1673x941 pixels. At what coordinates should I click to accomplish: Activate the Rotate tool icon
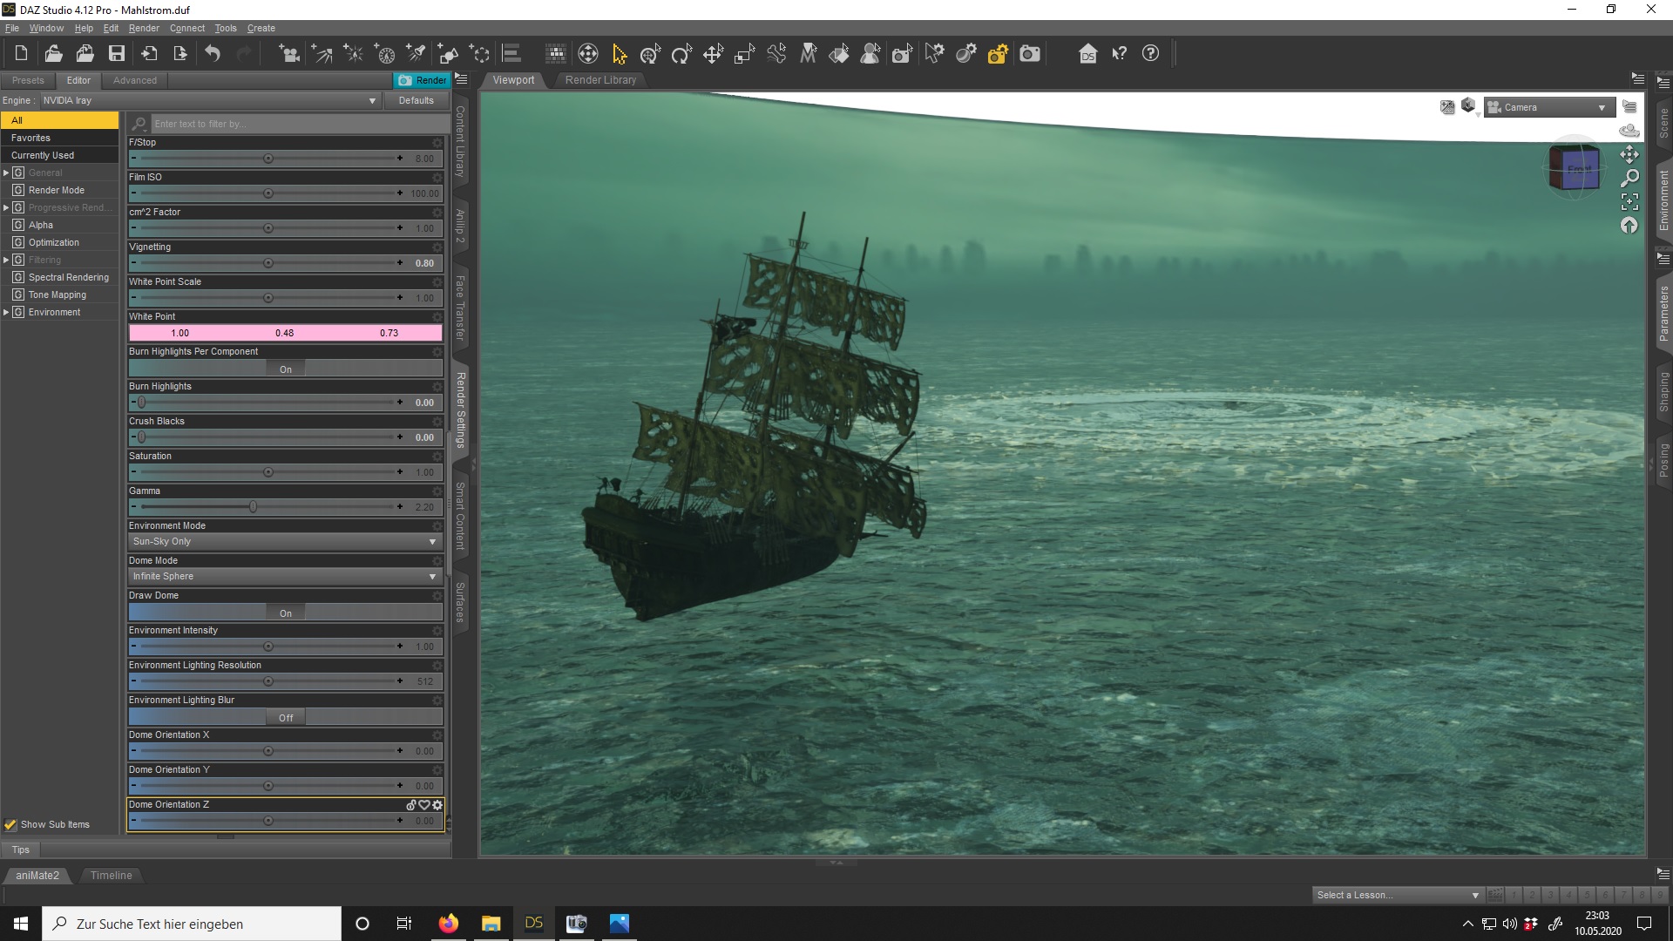[681, 54]
